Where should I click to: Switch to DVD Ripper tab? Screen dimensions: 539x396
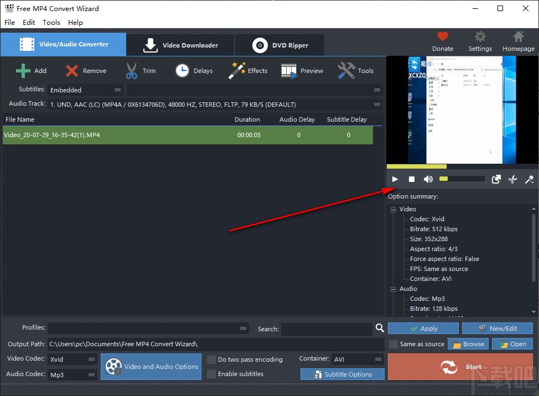point(280,45)
